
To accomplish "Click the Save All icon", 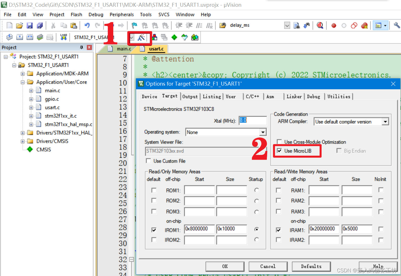I will pos(40,26).
